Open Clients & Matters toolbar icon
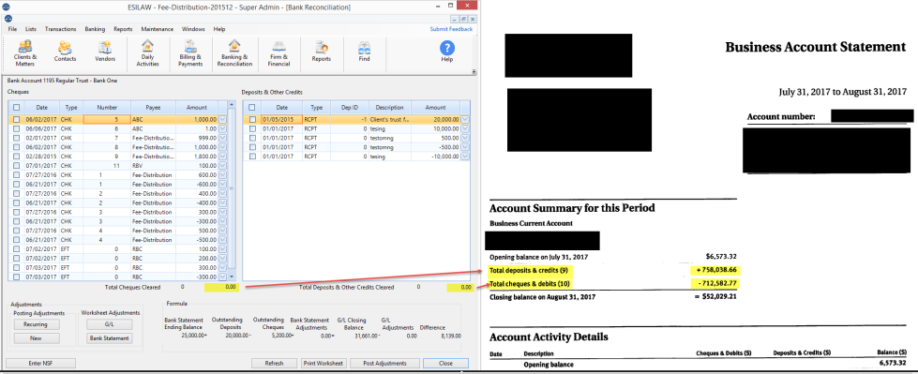Viewport: 918px width, 374px height. [25, 52]
